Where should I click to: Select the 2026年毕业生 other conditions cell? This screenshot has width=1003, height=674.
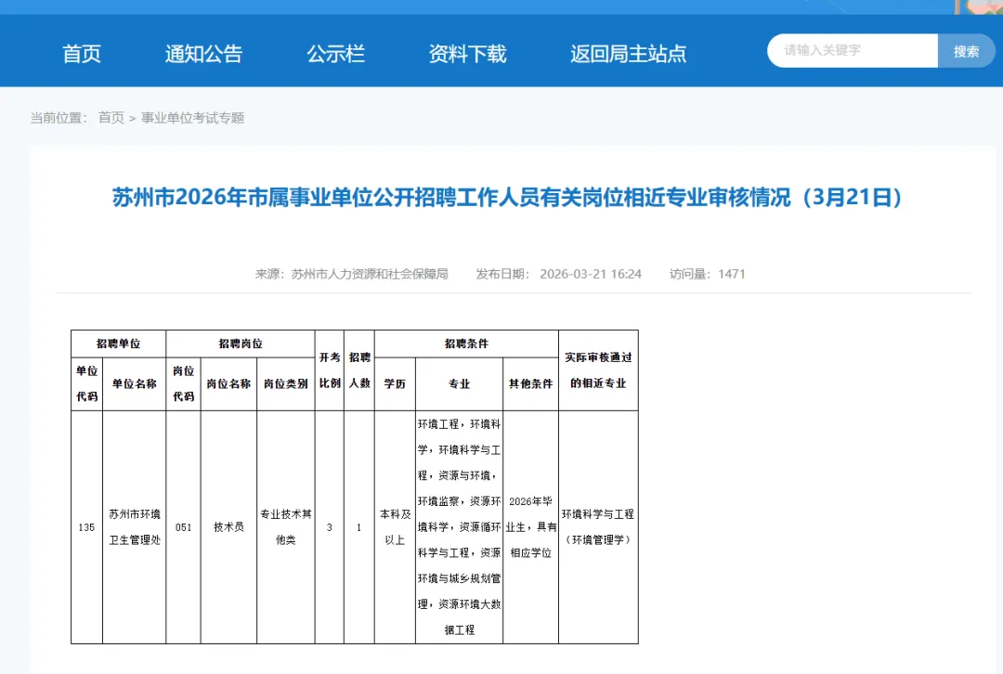530,527
